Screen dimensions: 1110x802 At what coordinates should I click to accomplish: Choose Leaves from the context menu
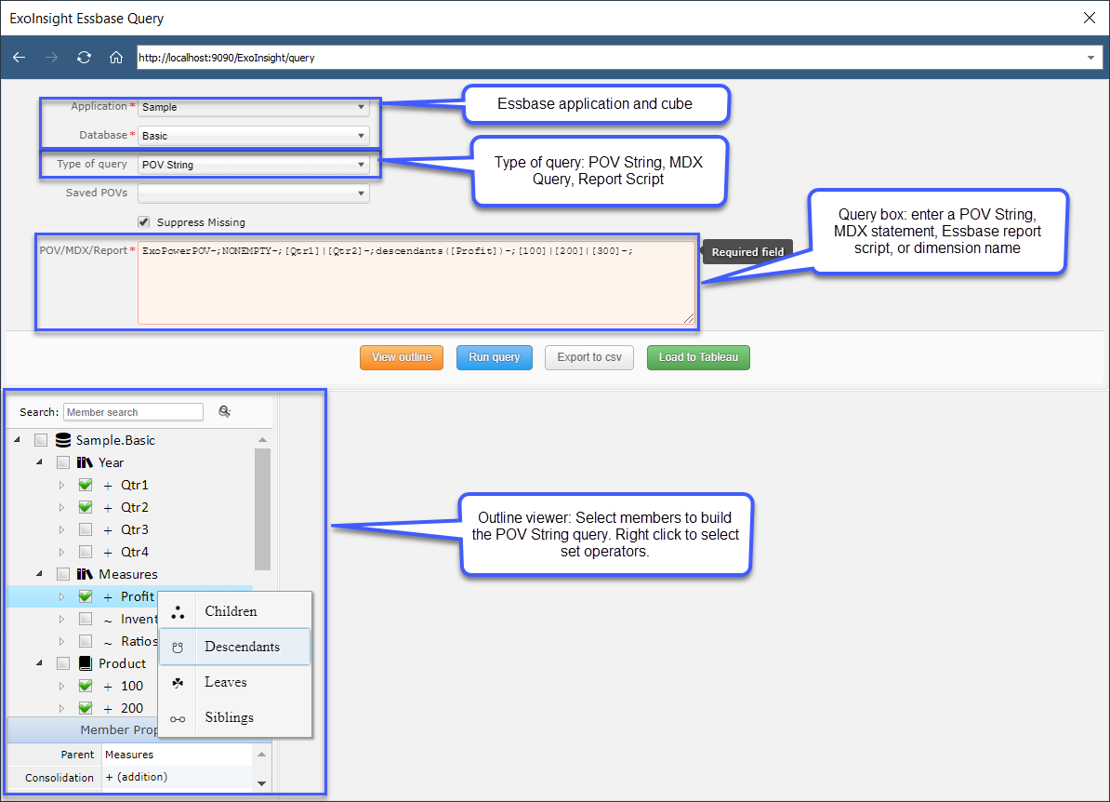point(235,682)
